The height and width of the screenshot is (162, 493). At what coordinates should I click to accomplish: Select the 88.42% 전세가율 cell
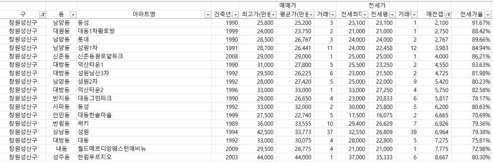click(472, 31)
